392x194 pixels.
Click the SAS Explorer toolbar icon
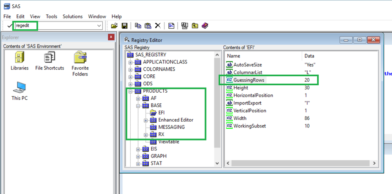tap(184, 25)
